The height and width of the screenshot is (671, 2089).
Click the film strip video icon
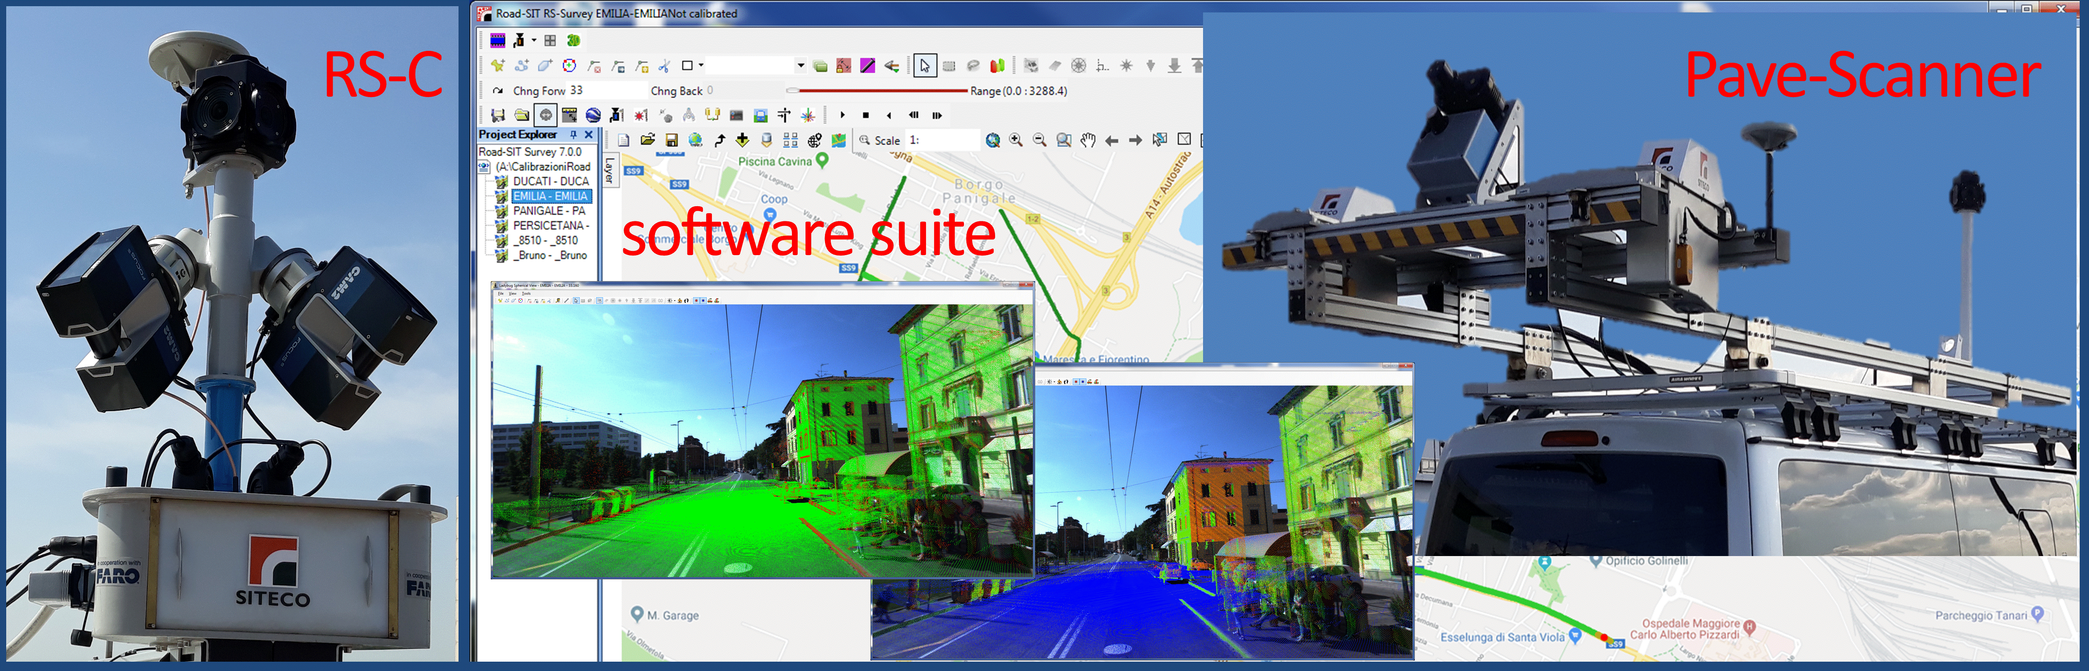tap(498, 40)
